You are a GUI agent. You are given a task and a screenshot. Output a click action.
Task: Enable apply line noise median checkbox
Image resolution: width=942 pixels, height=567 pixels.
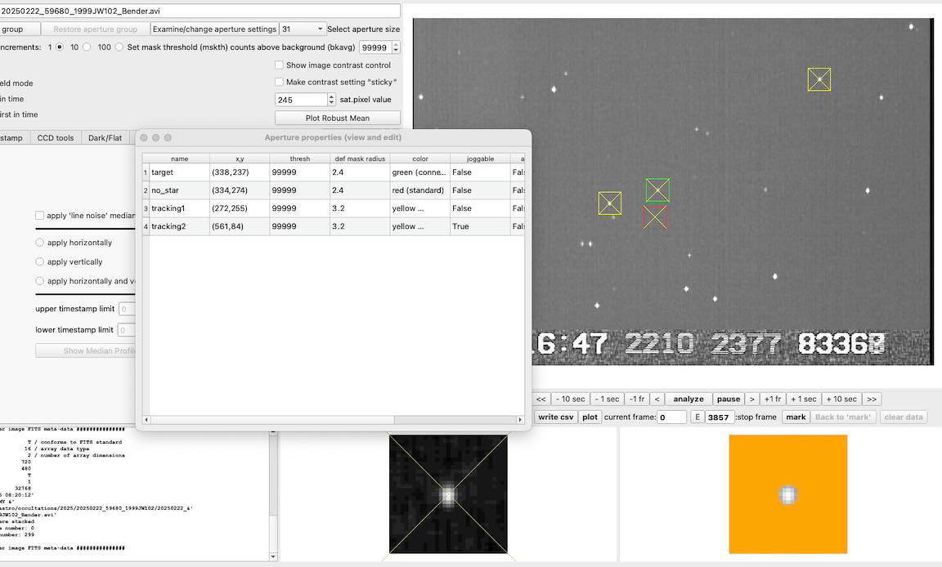pyautogui.click(x=39, y=216)
